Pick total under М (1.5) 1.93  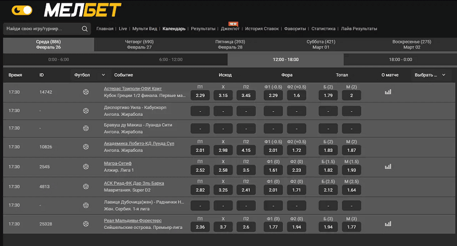click(351, 170)
